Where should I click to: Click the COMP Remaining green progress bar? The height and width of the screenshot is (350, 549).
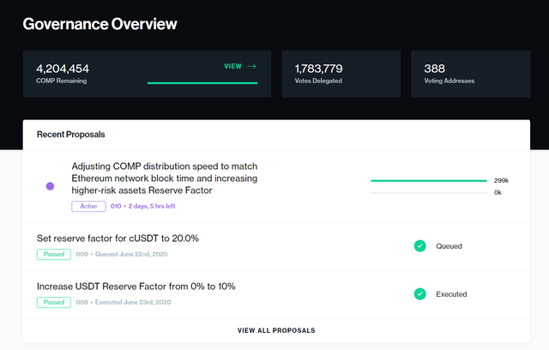202,83
